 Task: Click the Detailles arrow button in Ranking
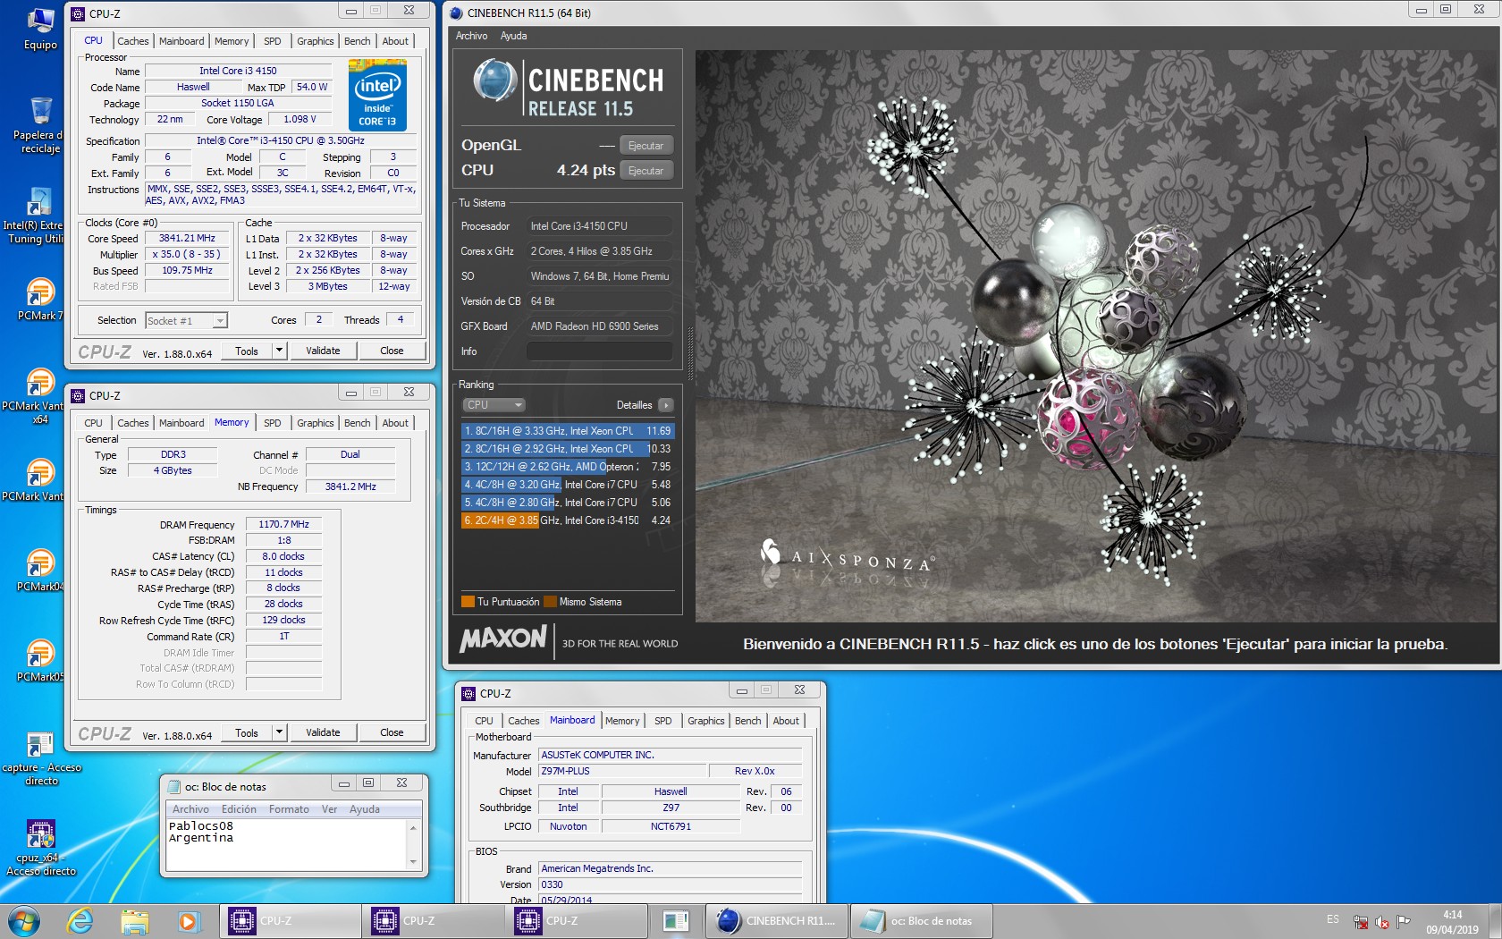(665, 405)
